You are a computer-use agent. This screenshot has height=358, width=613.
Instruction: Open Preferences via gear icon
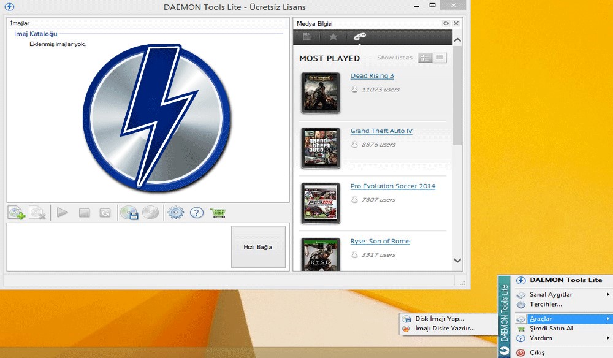[175, 213]
